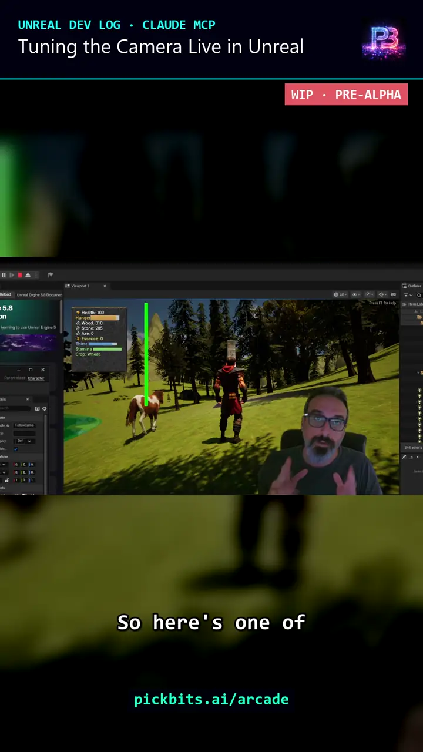
Task: Open the Details settings gear icon
Action: click(44, 408)
